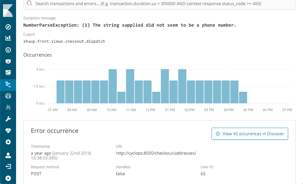Click the 3-occurrence bar at 10 AM
Image resolution: width=303 pixels, height=184 pixels.
(x=113, y=86)
